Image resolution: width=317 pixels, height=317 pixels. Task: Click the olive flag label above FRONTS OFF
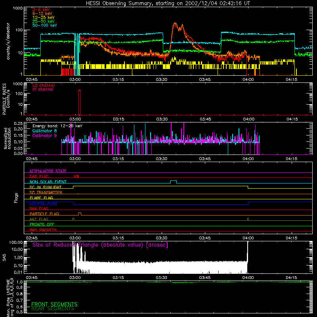tap(39, 219)
